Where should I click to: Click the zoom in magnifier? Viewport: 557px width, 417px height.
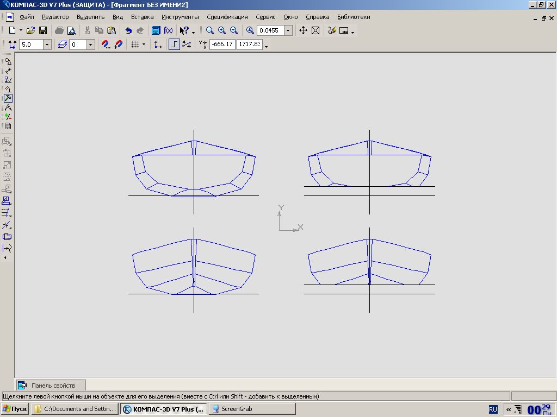point(222,31)
